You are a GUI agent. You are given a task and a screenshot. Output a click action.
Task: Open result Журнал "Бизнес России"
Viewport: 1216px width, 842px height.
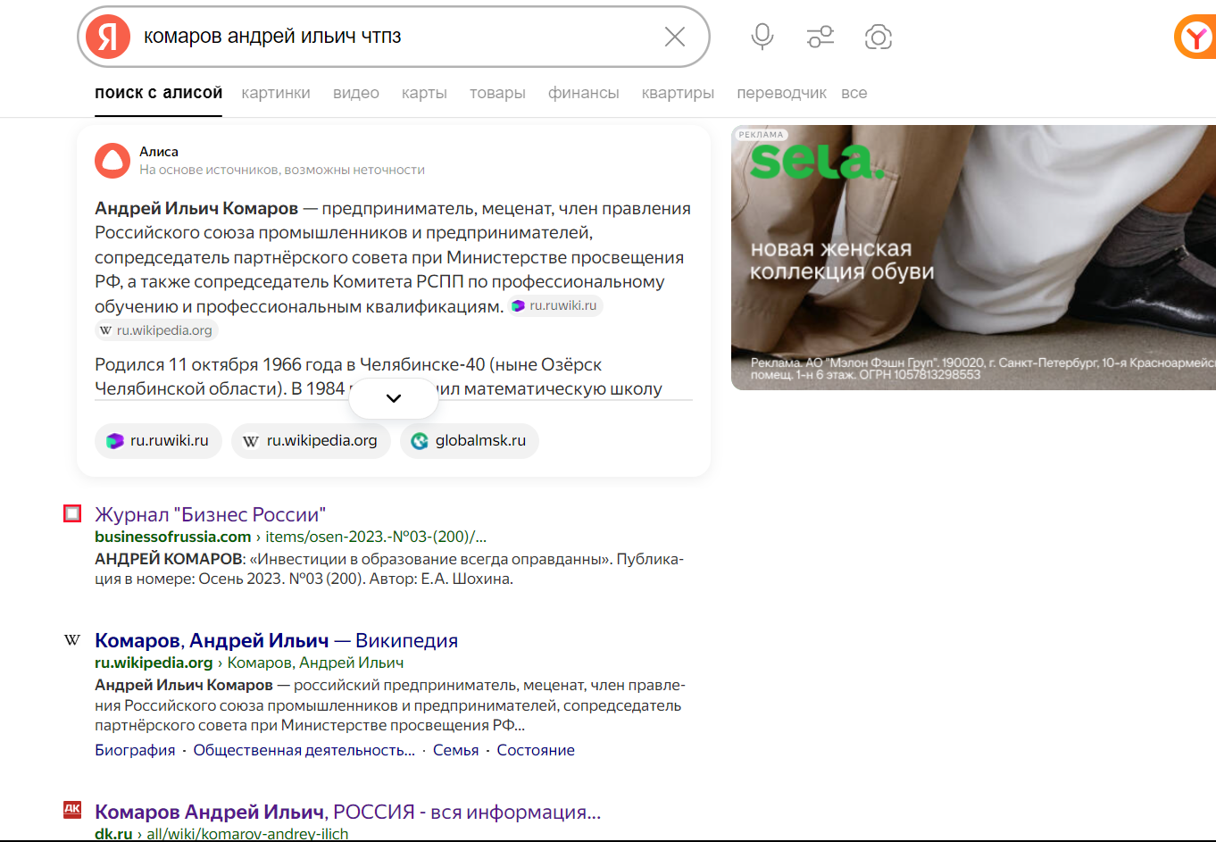pos(210,514)
